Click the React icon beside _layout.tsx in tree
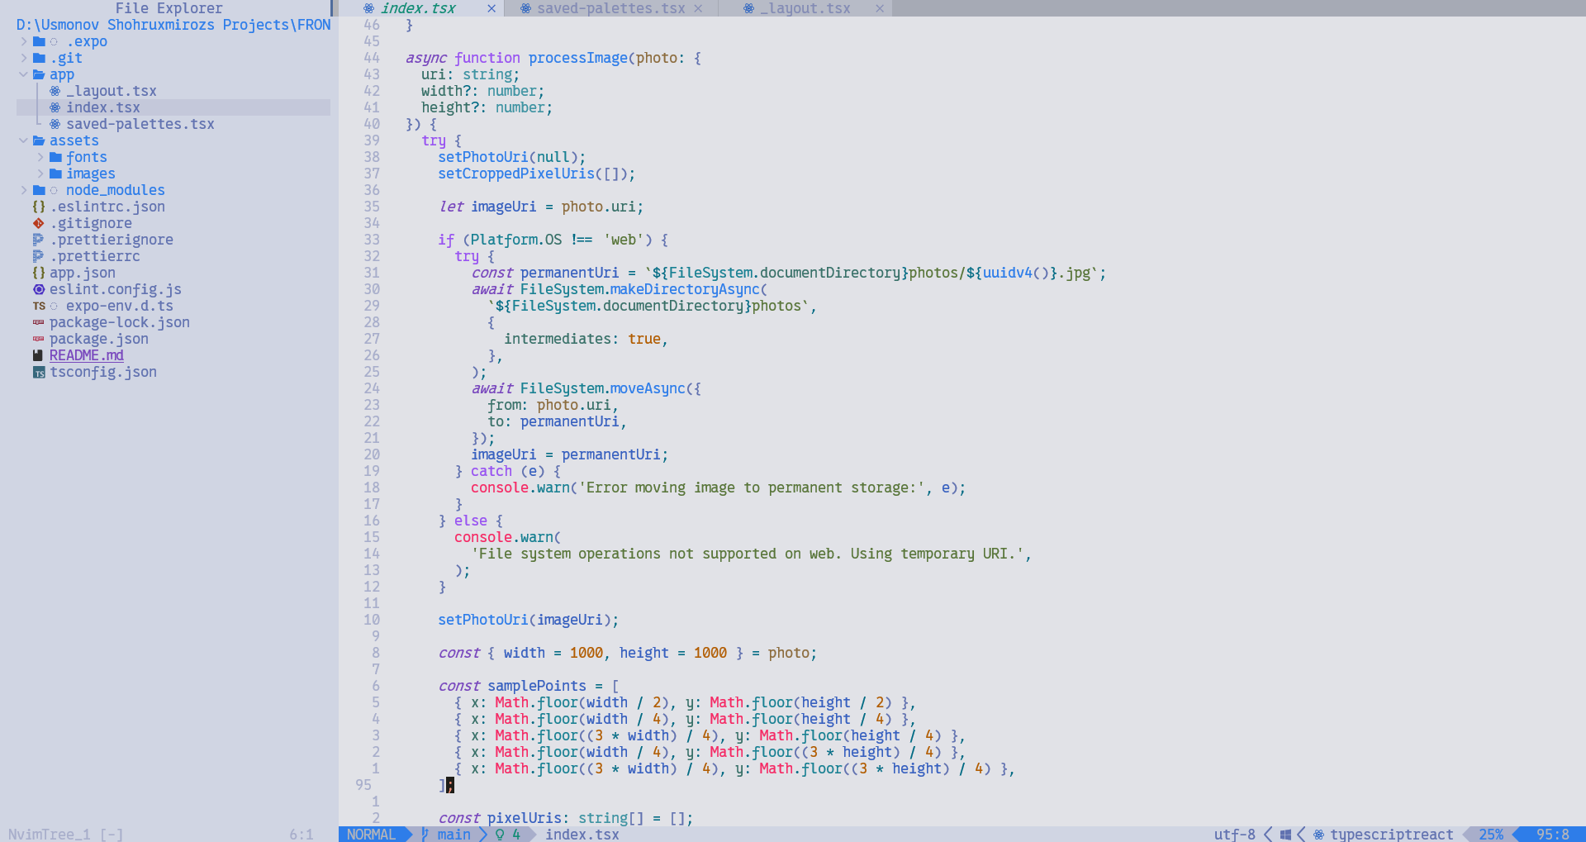Image resolution: width=1586 pixels, height=842 pixels. (x=55, y=91)
